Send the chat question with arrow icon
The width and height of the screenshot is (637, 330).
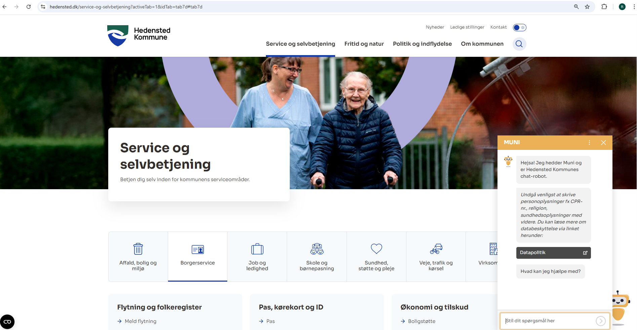[600, 321]
